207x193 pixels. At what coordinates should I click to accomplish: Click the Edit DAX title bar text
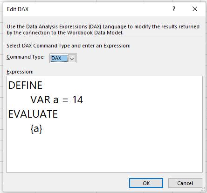click(18, 9)
